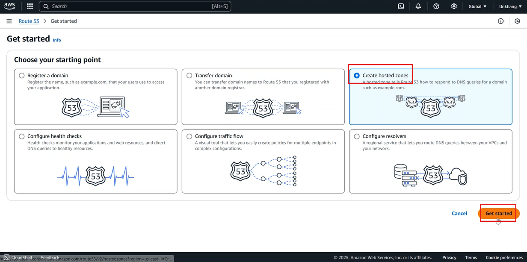Open the Info link beside the heading

pyautogui.click(x=57, y=40)
